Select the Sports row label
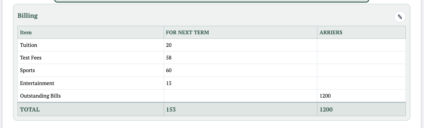The height and width of the screenshot is (128, 424). pyautogui.click(x=27, y=70)
